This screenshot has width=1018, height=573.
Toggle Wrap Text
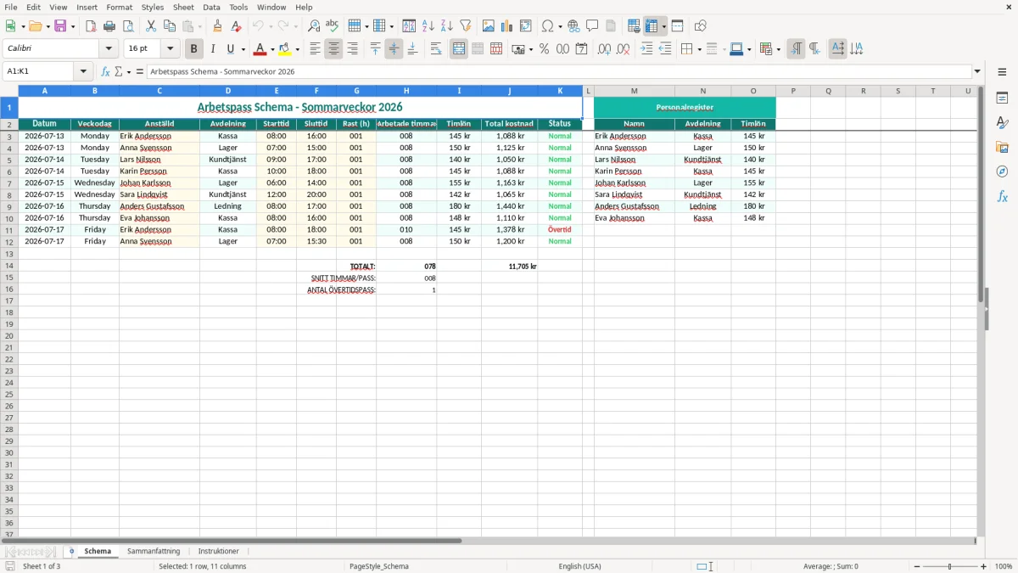(436, 49)
